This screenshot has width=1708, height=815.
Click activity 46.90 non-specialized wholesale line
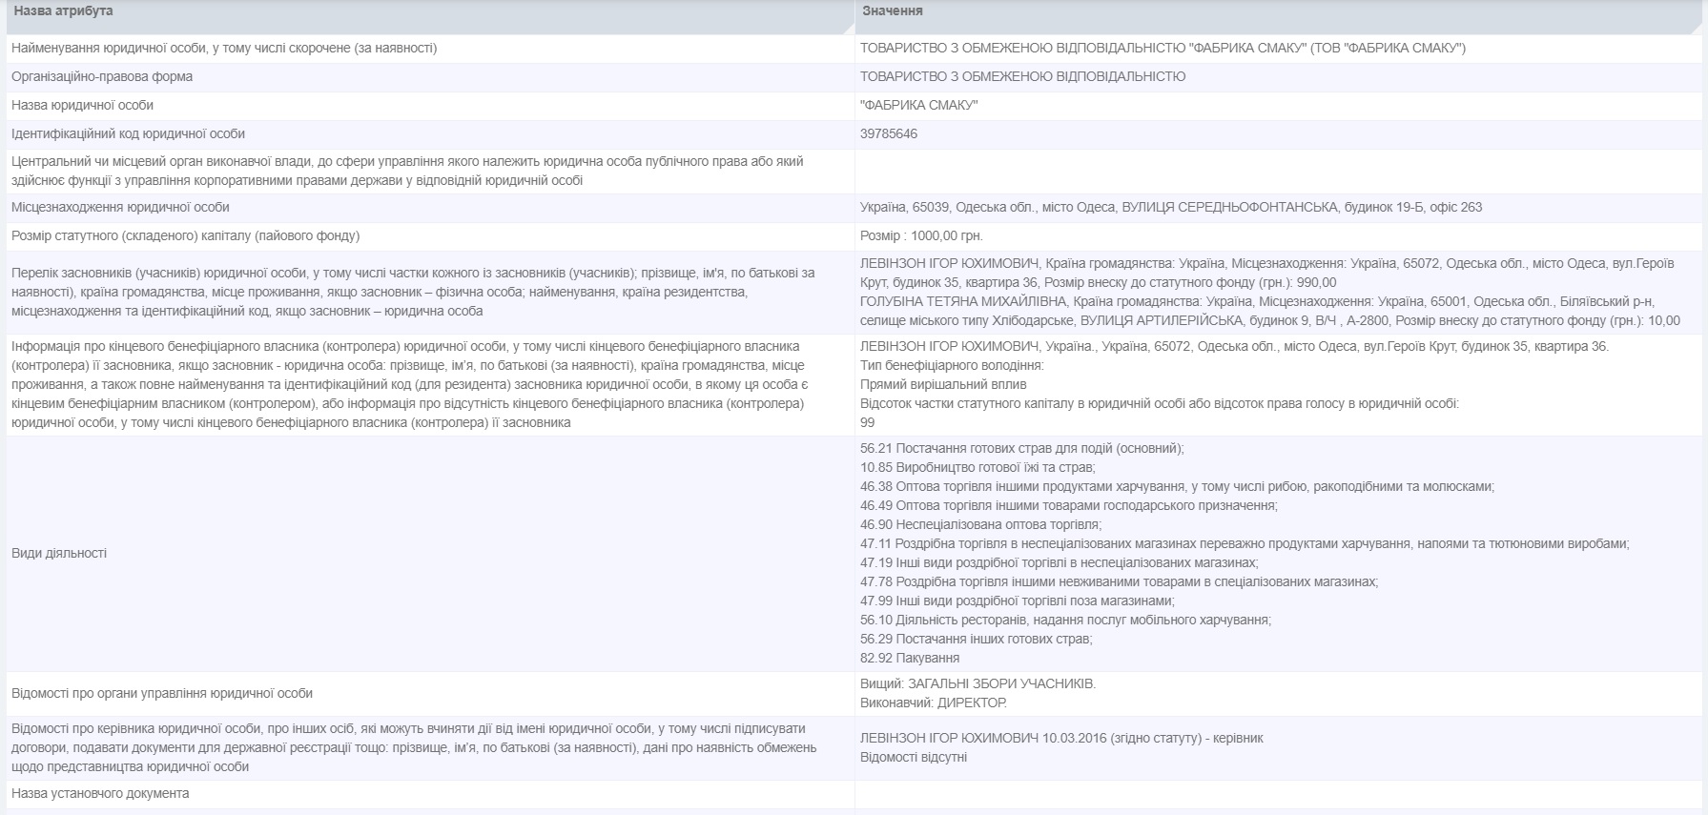pyautogui.click(x=980, y=525)
